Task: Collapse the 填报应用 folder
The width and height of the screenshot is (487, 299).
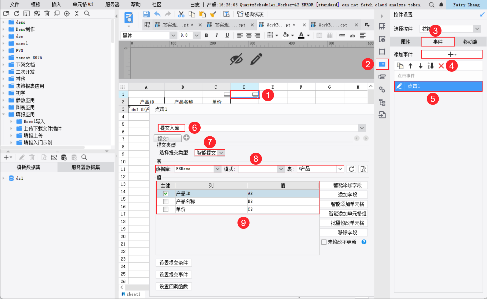Action: click(4, 114)
